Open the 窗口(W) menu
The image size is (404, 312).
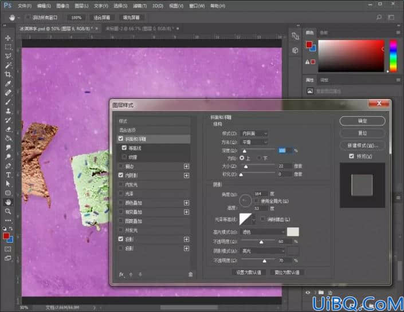pos(197,6)
